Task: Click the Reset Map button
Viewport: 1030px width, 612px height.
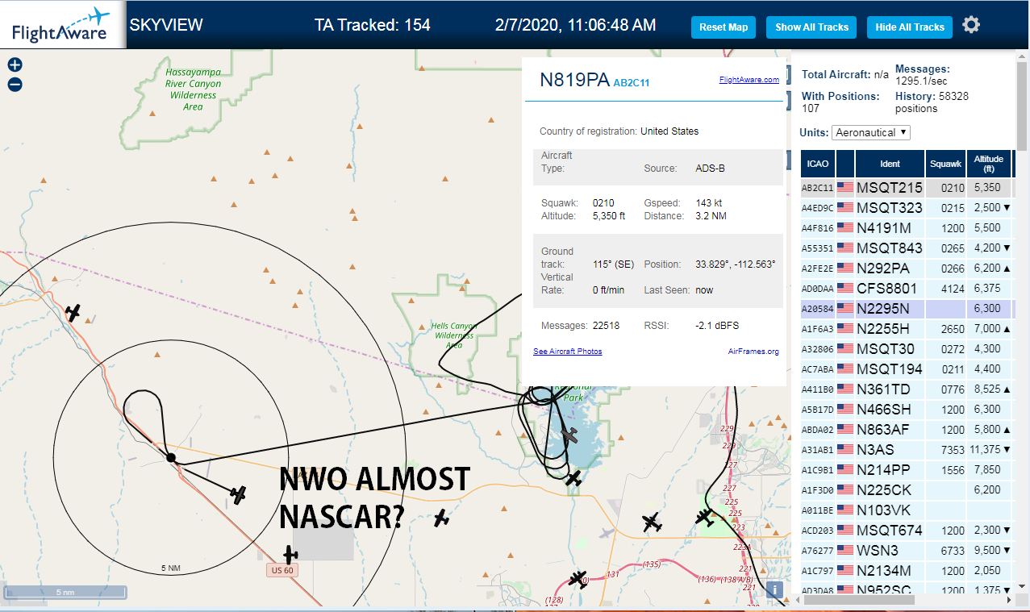Action: [724, 27]
